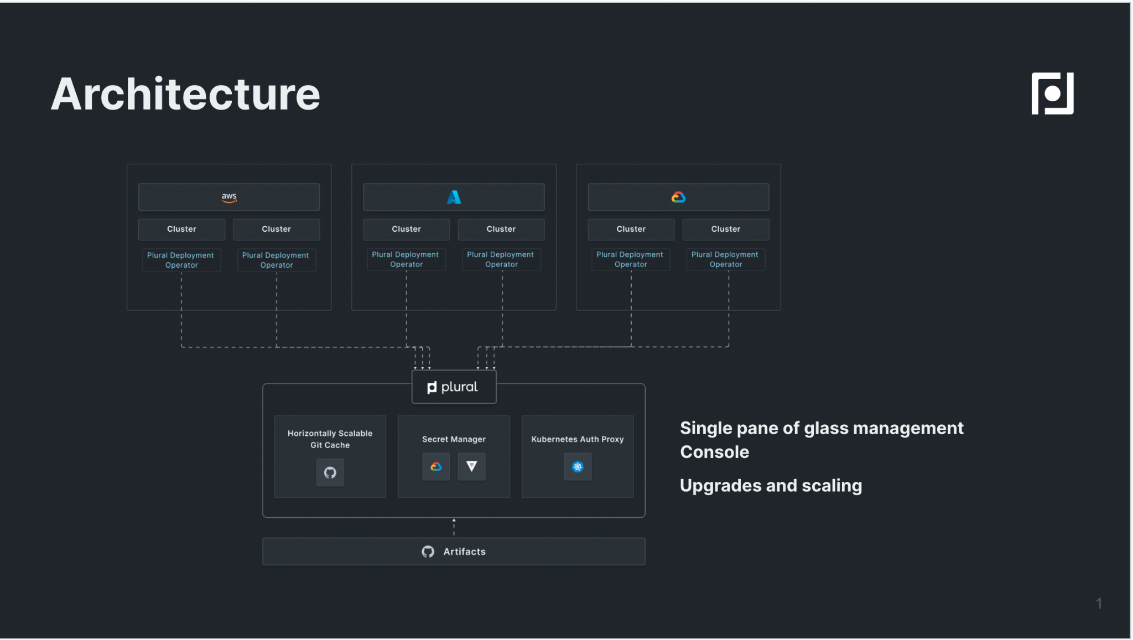This screenshot has width=1133, height=640.
Task: Click the Kubernetes wheel icon
Action: (578, 467)
